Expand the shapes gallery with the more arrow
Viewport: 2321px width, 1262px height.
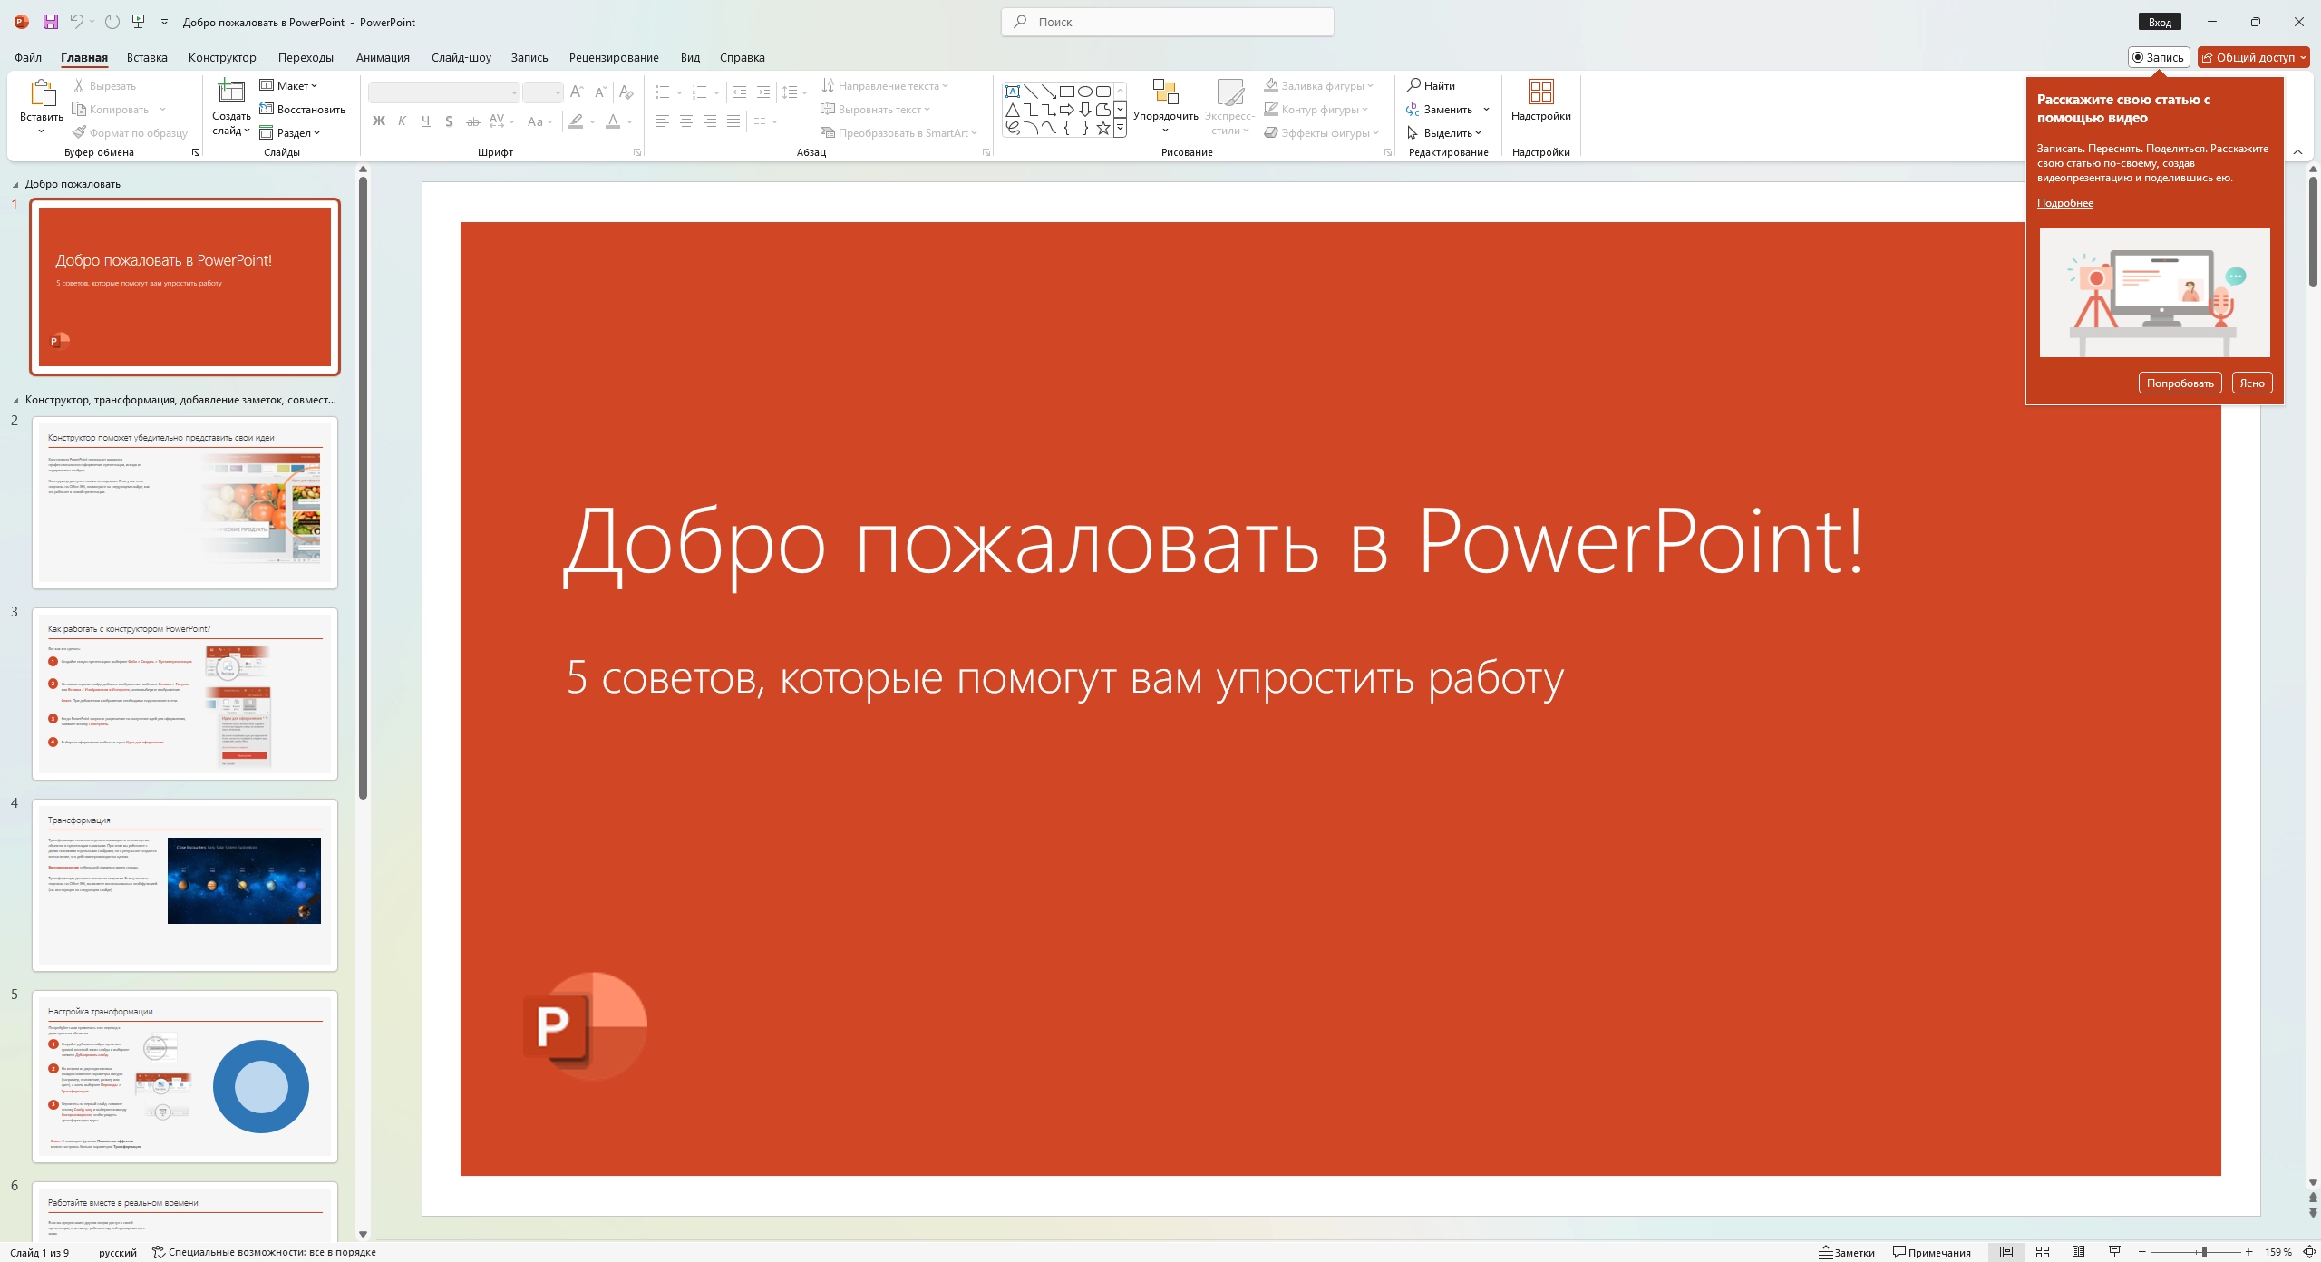tap(1120, 128)
